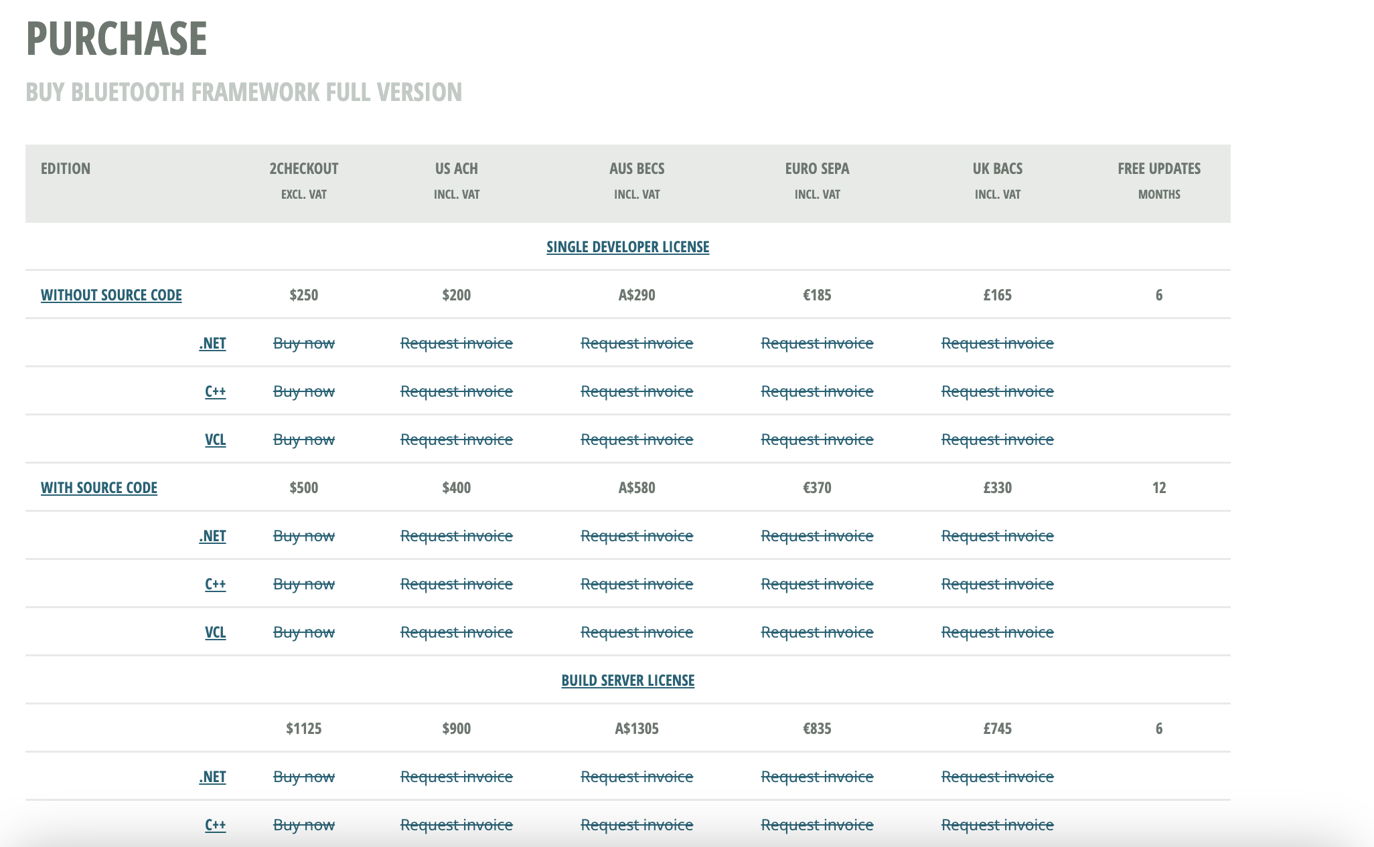This screenshot has height=847, width=1374.
Task: Request UK BACS invoice for C++ without source code
Action: tap(998, 391)
